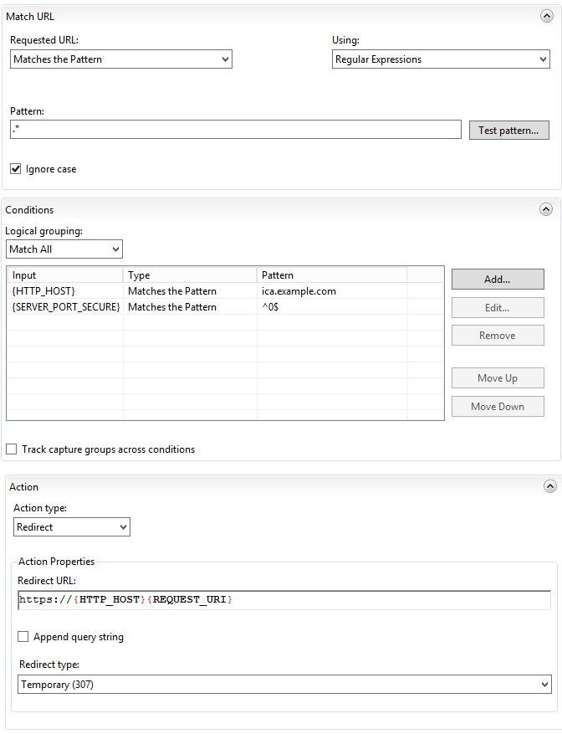The height and width of the screenshot is (734, 562).
Task: Click the Move Down button
Action: pyautogui.click(x=498, y=406)
